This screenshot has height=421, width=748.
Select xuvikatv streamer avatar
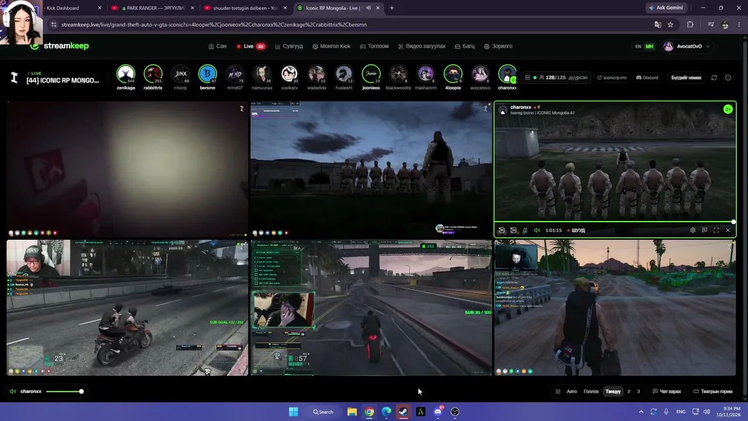289,74
